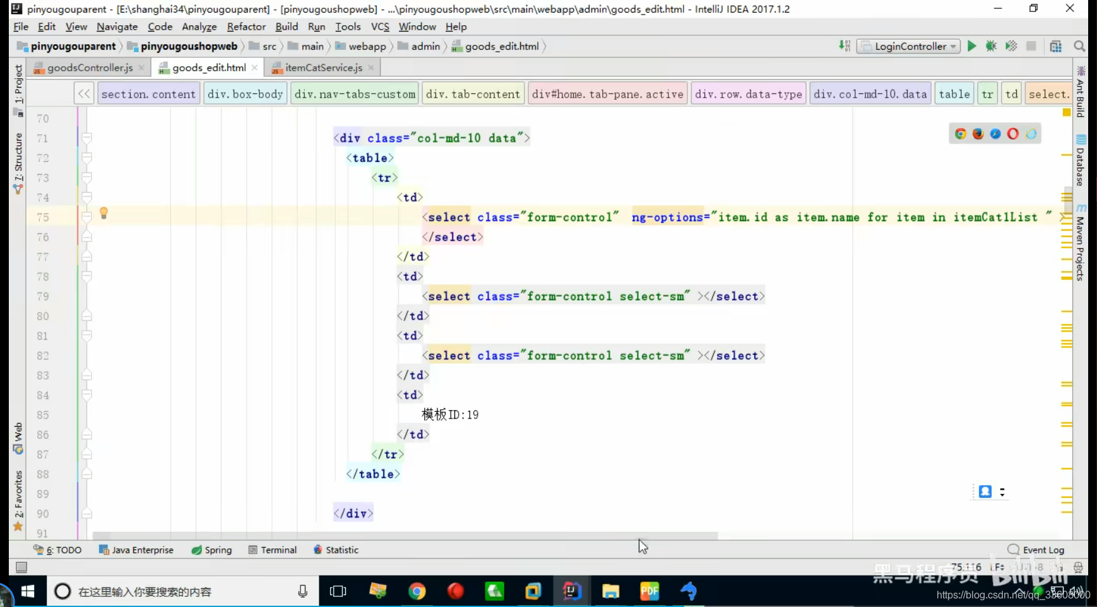The width and height of the screenshot is (1097, 607).
Task: Open the Web tool window
Action: point(18,438)
